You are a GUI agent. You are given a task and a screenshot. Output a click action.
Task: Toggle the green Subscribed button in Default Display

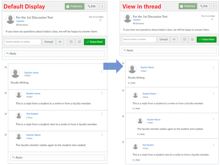94,42
